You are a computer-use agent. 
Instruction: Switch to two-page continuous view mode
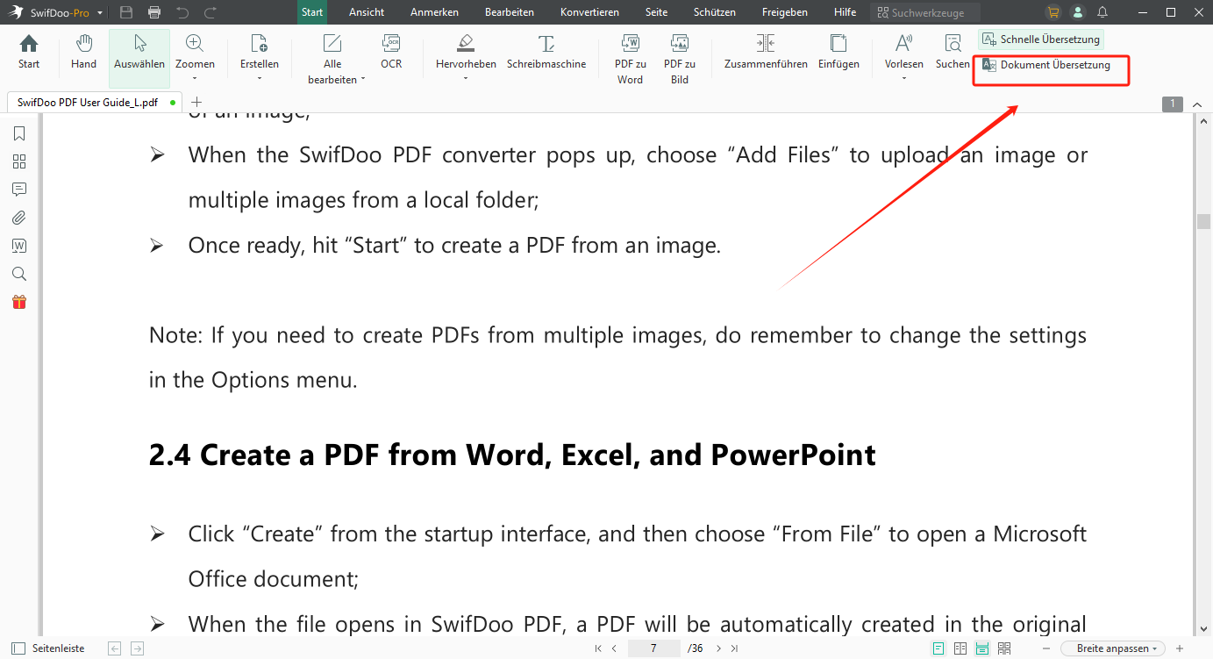pyautogui.click(x=1004, y=648)
